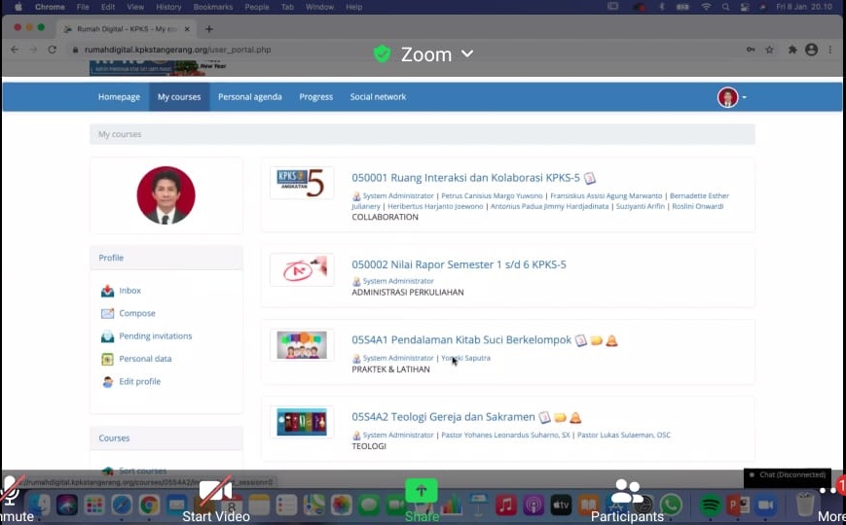
Task: Open Zoom Participants panel
Action: [627, 501]
